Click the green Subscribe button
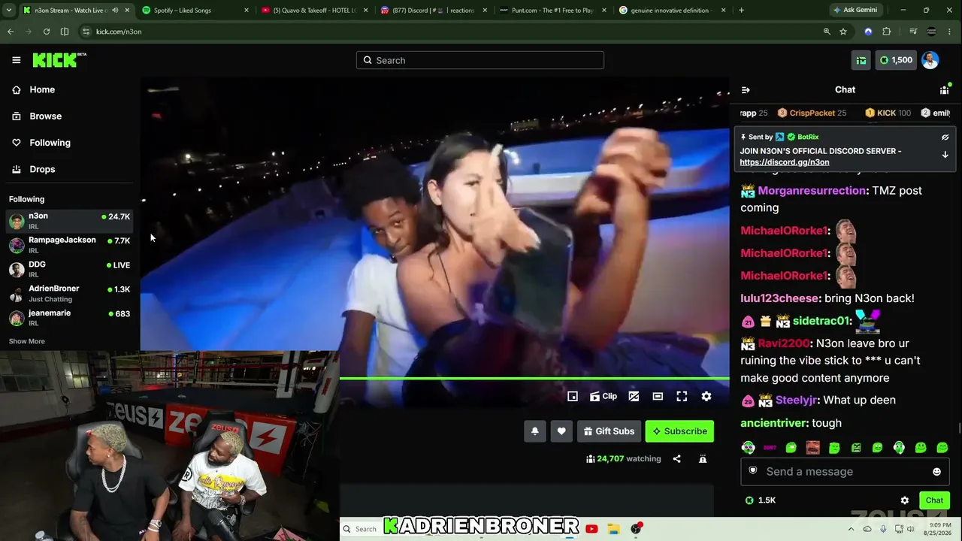The height and width of the screenshot is (541, 962). point(679,431)
